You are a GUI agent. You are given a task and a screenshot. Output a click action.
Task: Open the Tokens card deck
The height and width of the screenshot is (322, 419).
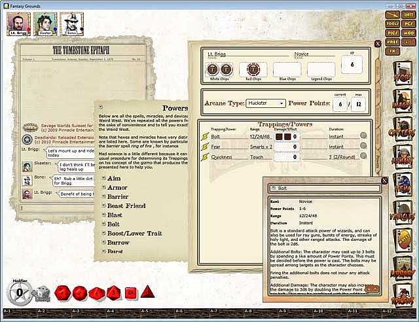402,295
